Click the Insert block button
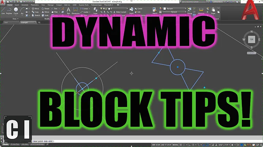This screenshot has height=147, width=263. pos(131,11)
